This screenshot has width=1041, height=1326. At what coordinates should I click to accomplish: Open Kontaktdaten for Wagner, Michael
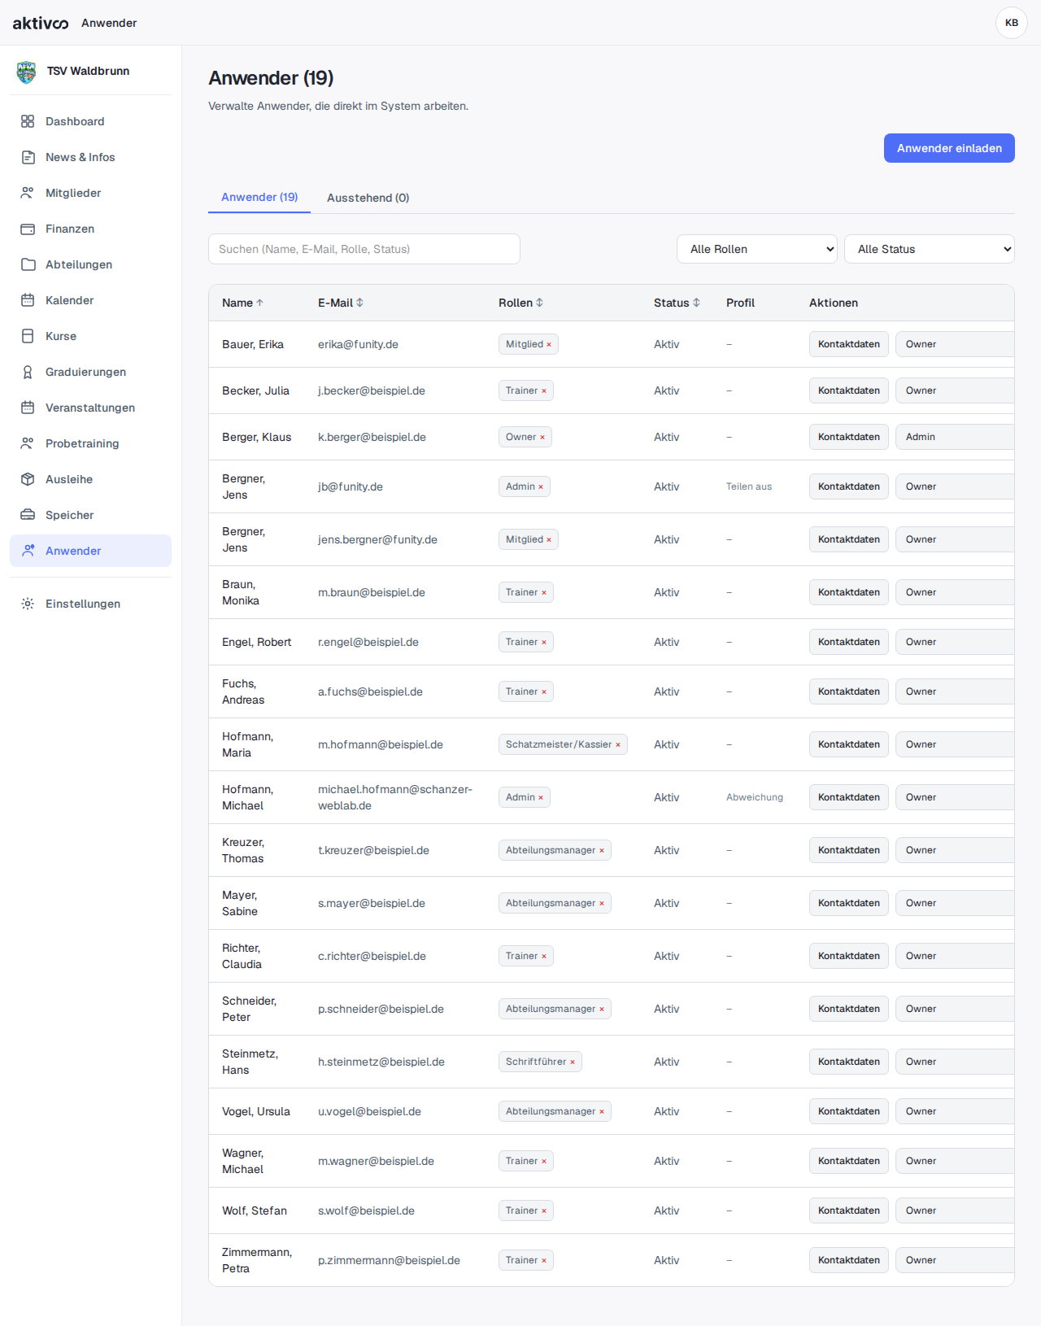click(x=849, y=1161)
